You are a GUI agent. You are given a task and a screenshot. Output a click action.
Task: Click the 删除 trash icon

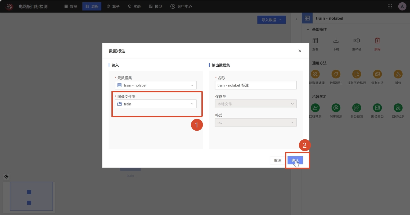[377, 41]
